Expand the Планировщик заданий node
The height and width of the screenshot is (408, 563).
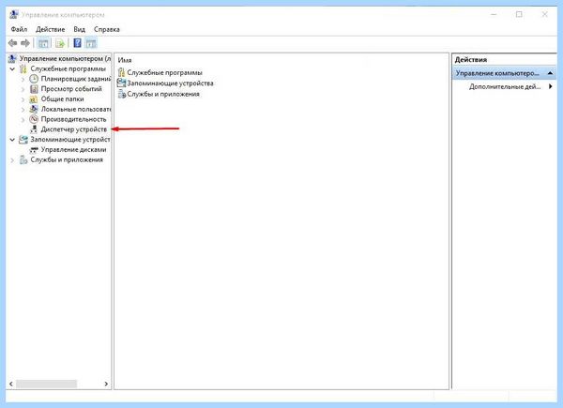[x=23, y=79]
